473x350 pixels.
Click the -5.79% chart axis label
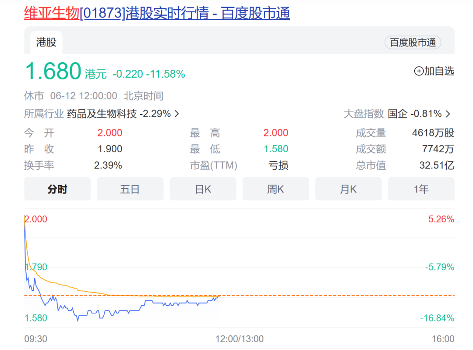(x=440, y=267)
